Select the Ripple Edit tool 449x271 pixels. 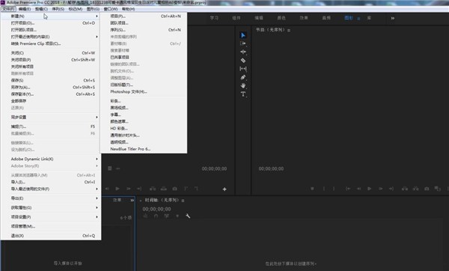tap(243, 52)
